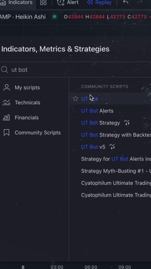Click the Technicals chart icon
Image resolution: width=151 pixels, height=269 pixels.
[x=6, y=103]
